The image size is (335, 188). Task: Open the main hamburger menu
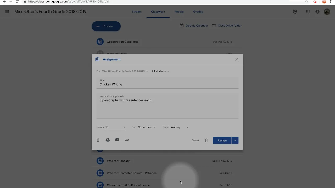coord(7,11)
